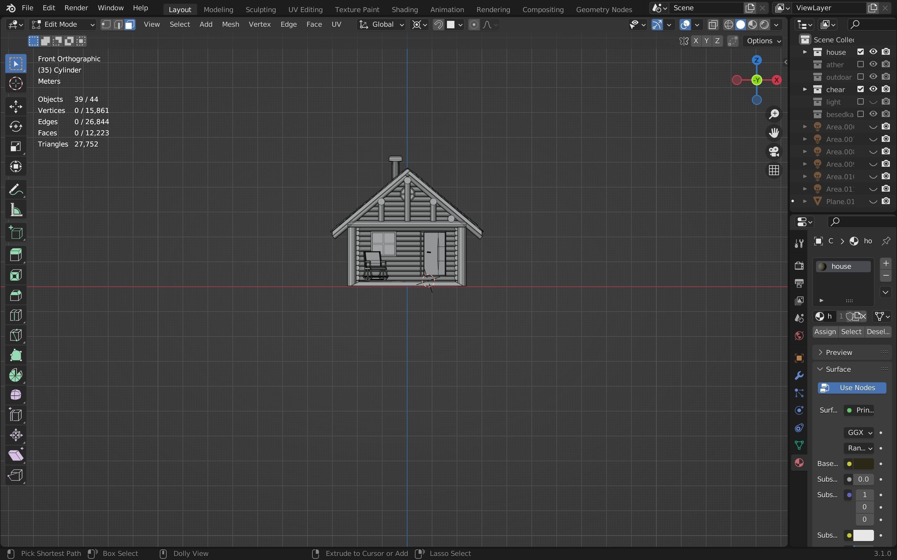Select the Shrink/Fatten tool

(x=16, y=435)
